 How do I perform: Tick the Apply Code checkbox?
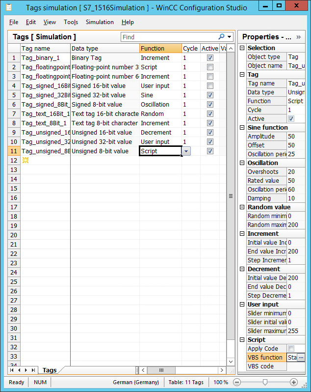(291, 349)
